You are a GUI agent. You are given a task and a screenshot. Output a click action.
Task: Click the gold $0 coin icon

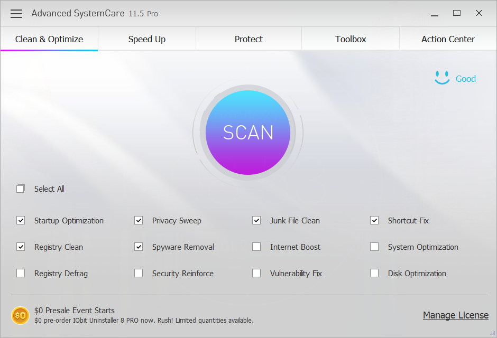coord(20,315)
